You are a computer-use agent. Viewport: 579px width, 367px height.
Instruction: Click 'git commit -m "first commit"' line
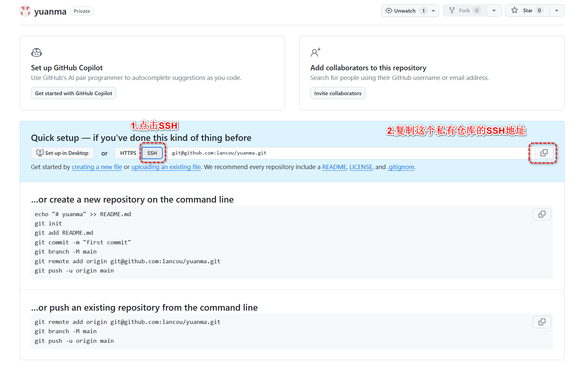pyautogui.click(x=83, y=242)
